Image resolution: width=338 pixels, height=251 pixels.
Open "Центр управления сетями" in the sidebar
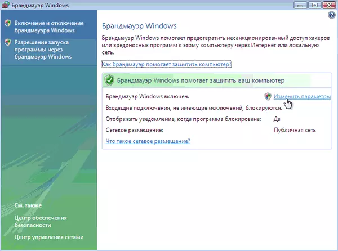pos(50,237)
